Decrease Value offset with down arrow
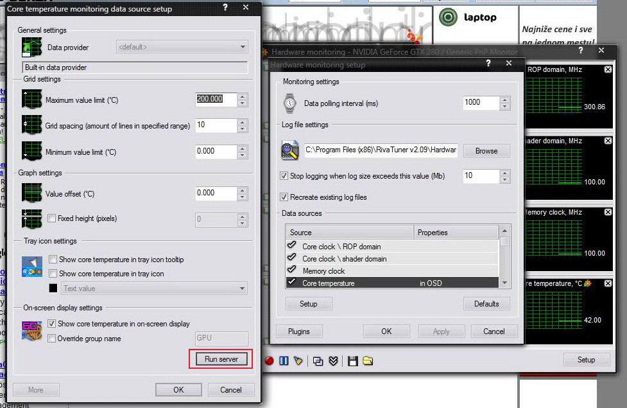Screen dimensions: 627x408 [x=243, y=197]
